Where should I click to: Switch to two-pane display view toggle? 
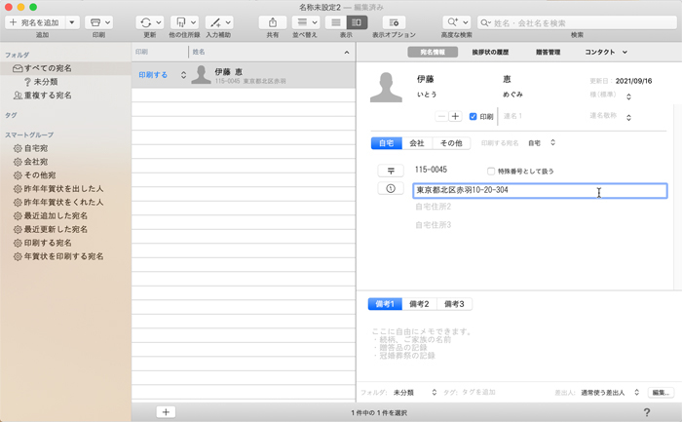[357, 21]
